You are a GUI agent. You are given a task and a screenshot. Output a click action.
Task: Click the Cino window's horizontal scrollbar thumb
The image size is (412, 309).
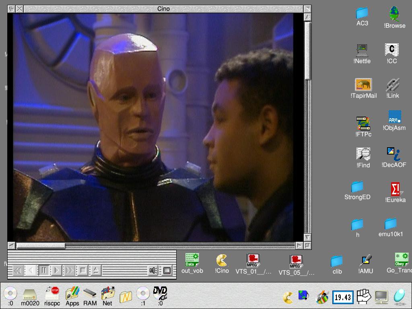(41, 246)
